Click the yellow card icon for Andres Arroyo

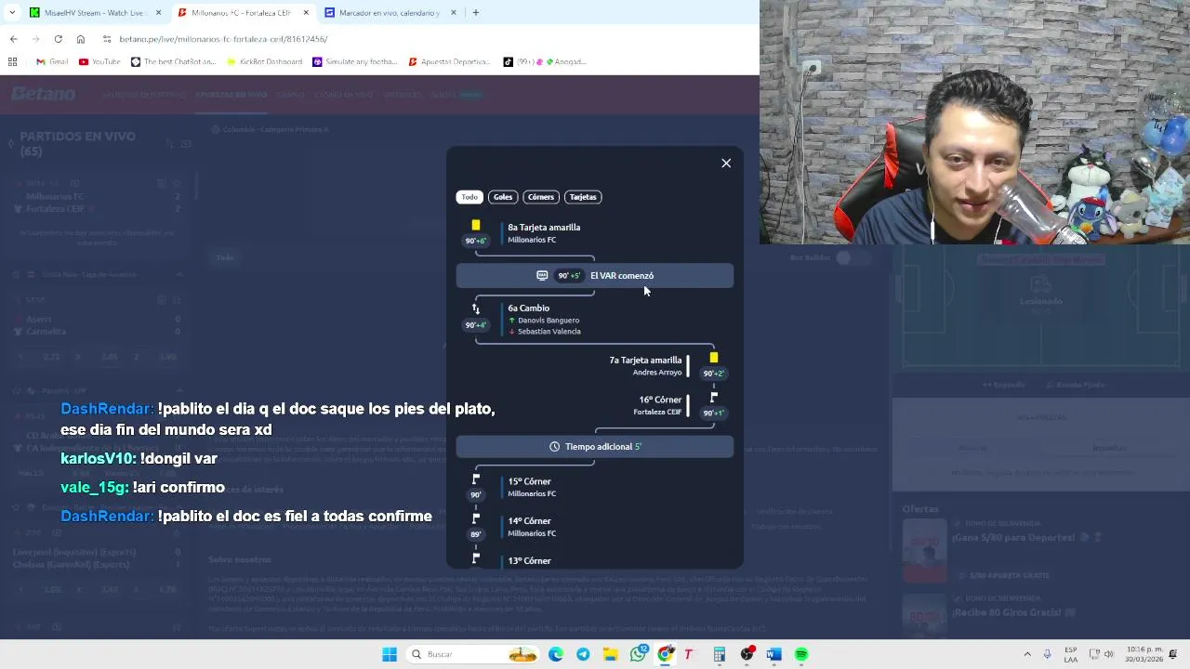[x=713, y=358]
